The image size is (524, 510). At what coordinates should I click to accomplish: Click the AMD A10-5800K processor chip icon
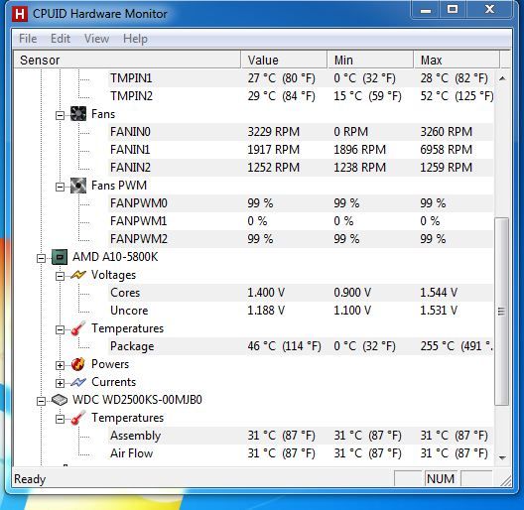click(60, 257)
